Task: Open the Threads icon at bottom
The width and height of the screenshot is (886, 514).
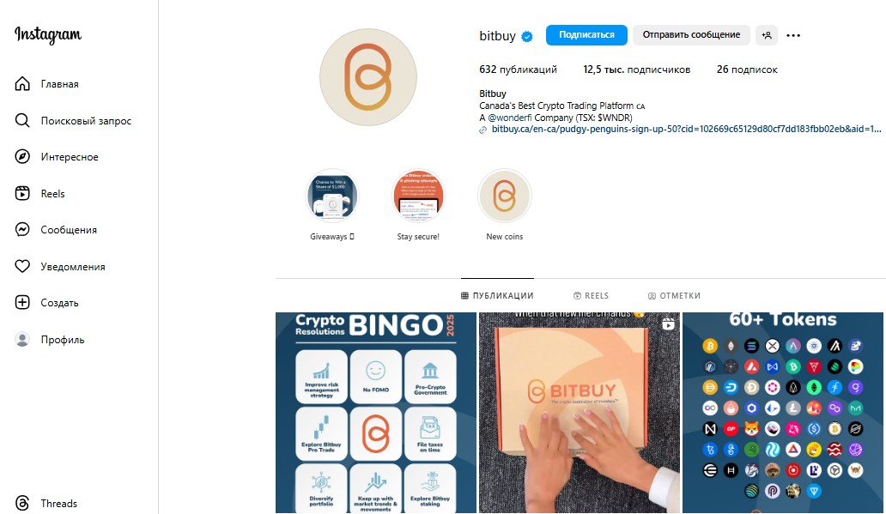Action: 22,503
